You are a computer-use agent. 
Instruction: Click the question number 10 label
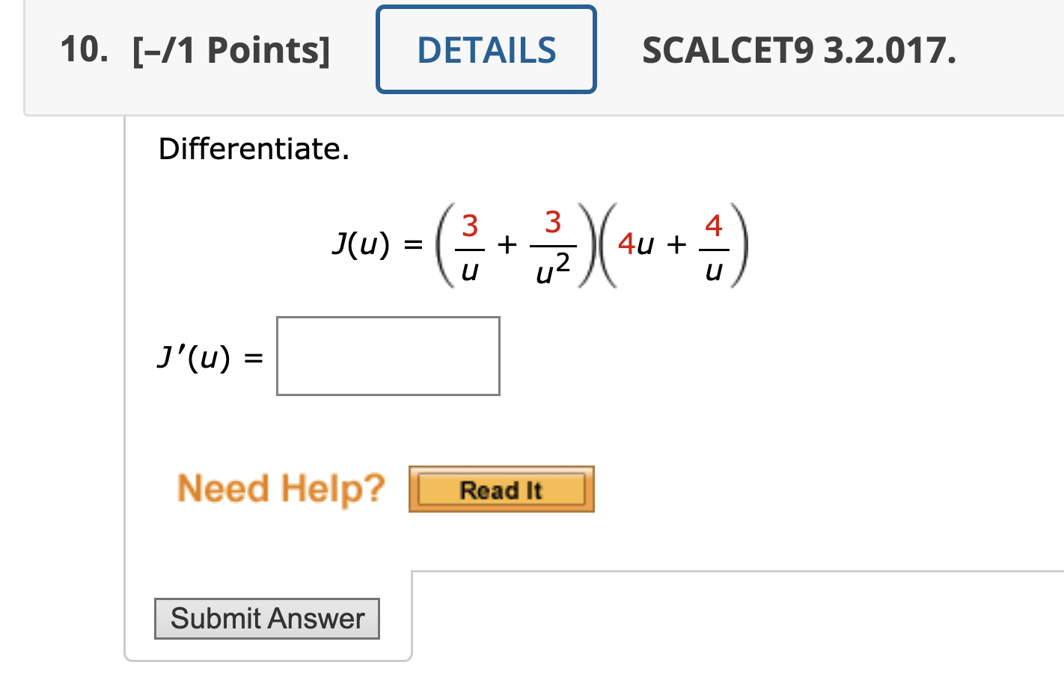pos(82,49)
